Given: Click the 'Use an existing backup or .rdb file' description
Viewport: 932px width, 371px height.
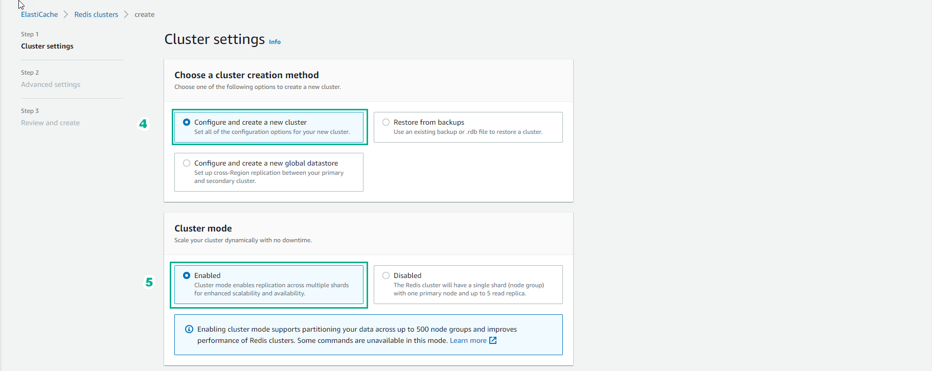Looking at the screenshot, I should (468, 132).
